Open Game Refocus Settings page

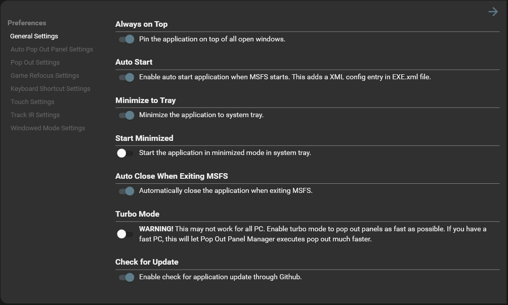coord(45,76)
